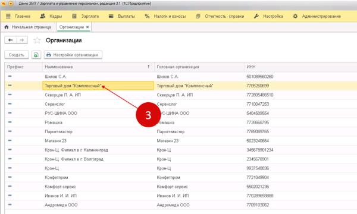This screenshot has width=357, height=214.
Task: Open the Администрирование section
Action: tap(317, 16)
